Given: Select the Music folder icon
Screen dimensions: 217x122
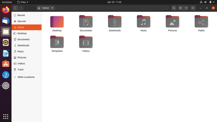Looking at the screenshot, I should (x=143, y=22).
